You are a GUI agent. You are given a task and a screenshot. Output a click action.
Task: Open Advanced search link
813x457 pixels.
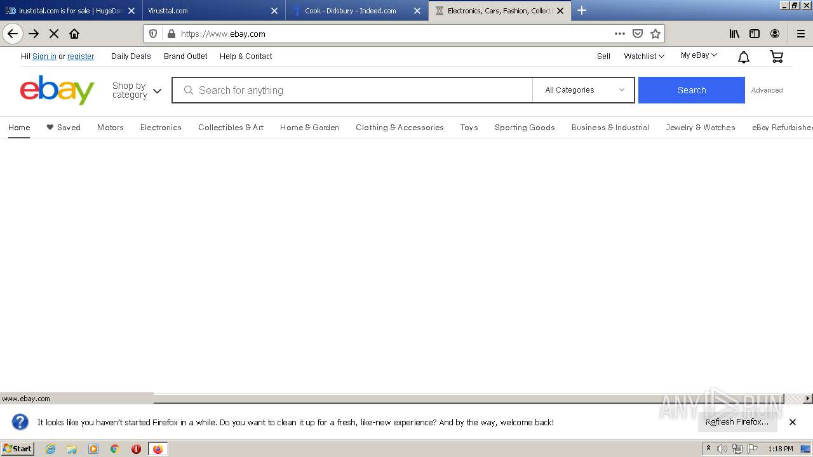tap(767, 90)
